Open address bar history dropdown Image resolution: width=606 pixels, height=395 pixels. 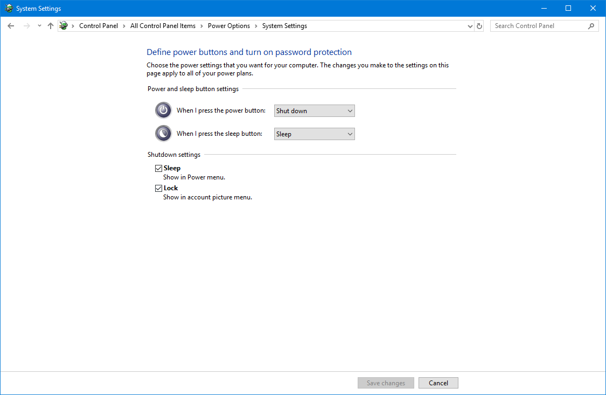click(x=470, y=26)
